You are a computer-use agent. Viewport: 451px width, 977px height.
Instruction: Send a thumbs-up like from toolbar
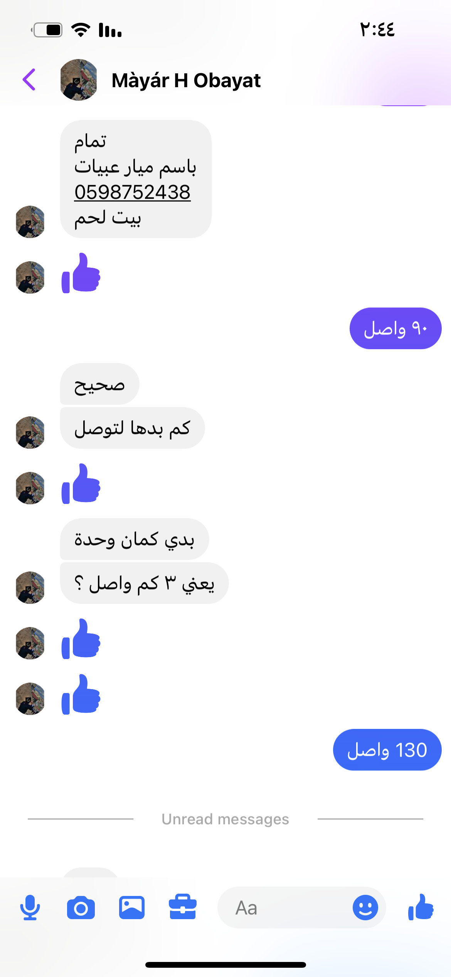[421, 907]
